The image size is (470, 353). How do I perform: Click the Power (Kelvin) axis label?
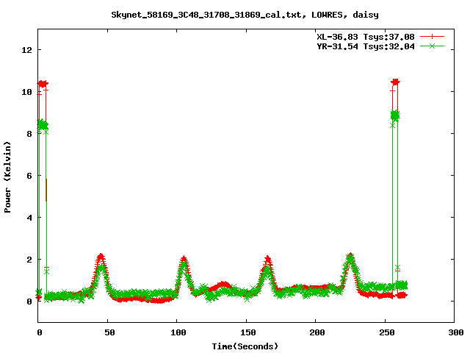7,177
